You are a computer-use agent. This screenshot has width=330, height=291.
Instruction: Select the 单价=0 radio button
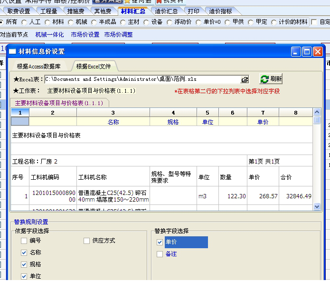coord(198,22)
